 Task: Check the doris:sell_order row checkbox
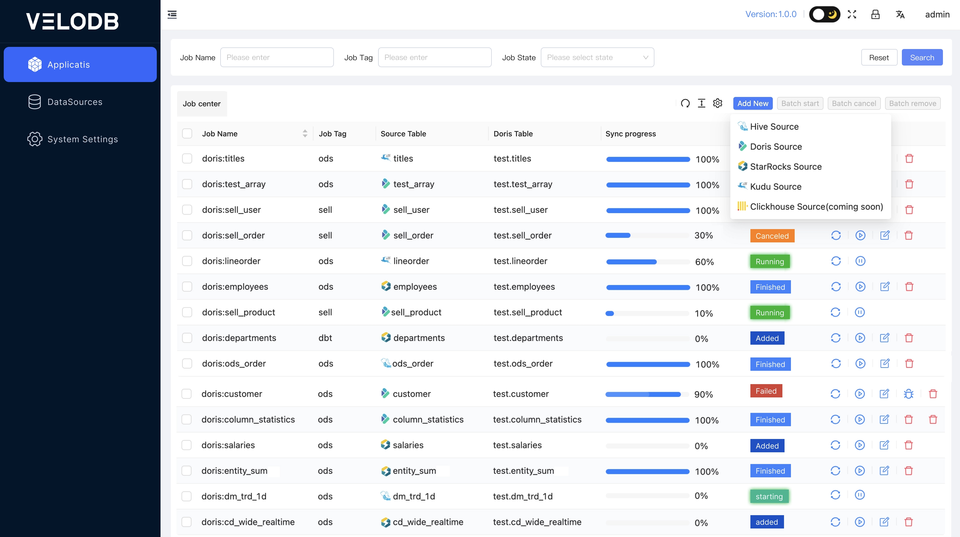[x=187, y=235]
